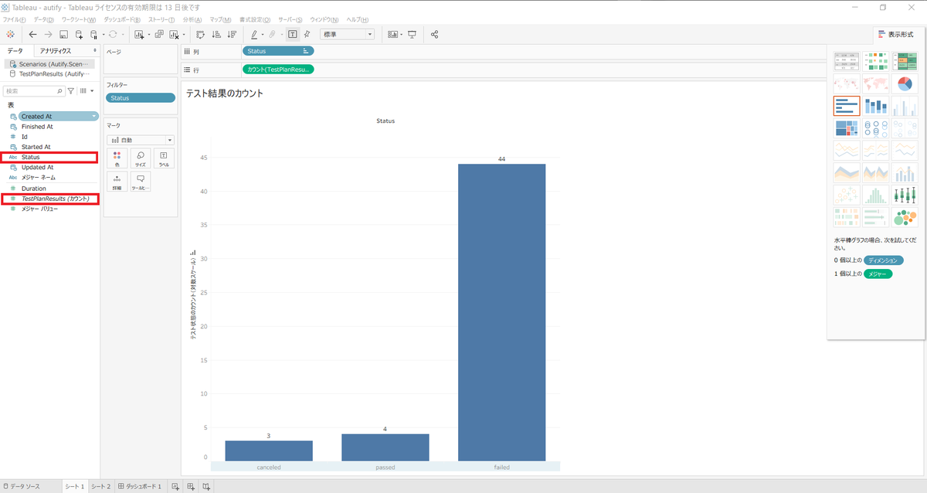Screen dimensions: 927x493
Task: Toggle the Show Me (表示形式) panel
Action: (x=897, y=34)
